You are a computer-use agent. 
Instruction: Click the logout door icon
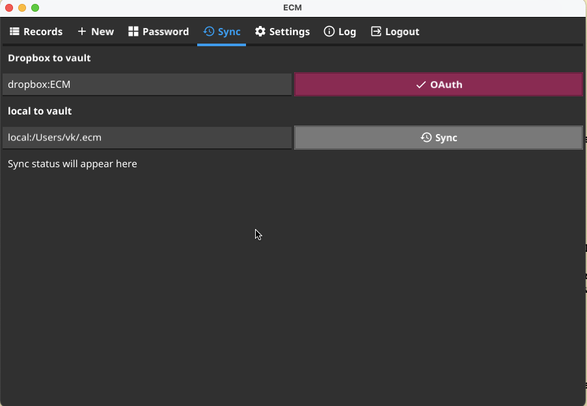coord(375,31)
